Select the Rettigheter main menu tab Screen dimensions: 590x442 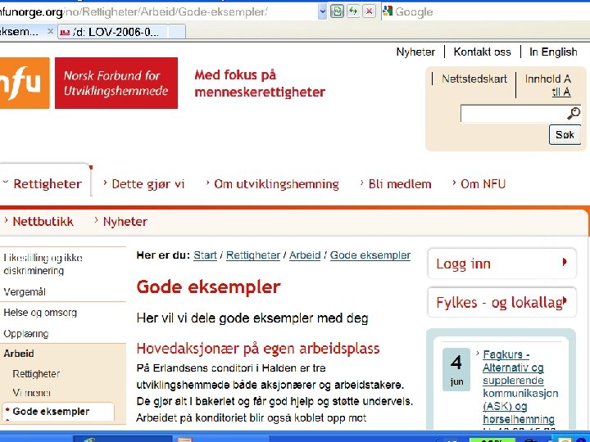click(x=47, y=184)
